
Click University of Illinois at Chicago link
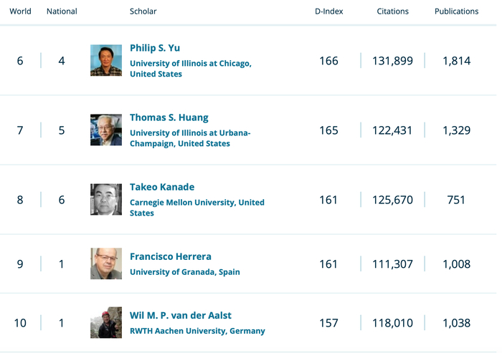click(190, 64)
